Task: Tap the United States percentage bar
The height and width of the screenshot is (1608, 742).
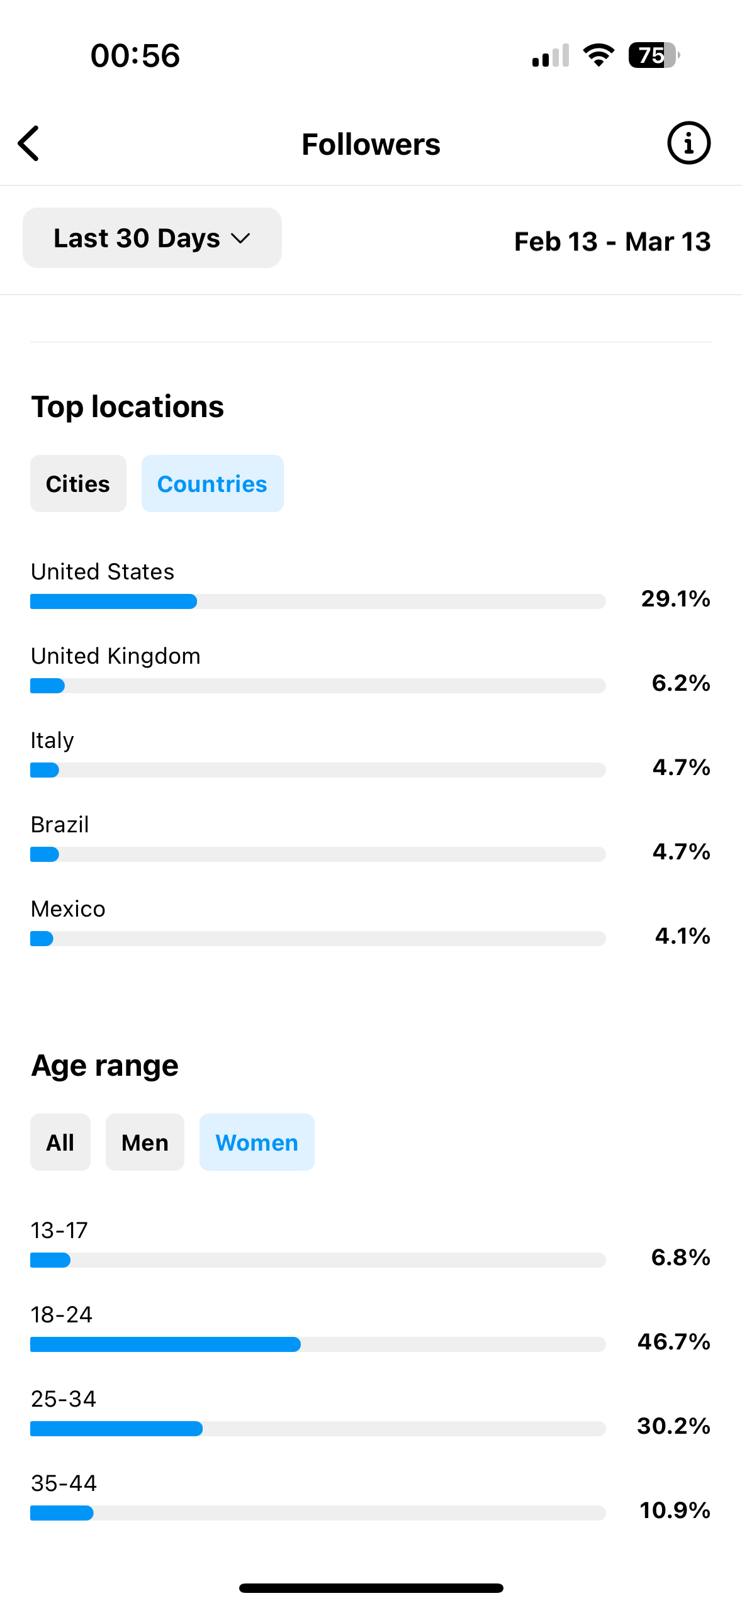Action: click(x=318, y=601)
